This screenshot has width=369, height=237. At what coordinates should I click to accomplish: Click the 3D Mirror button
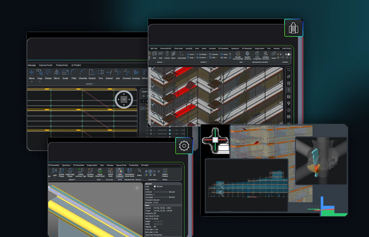(x=201, y=57)
